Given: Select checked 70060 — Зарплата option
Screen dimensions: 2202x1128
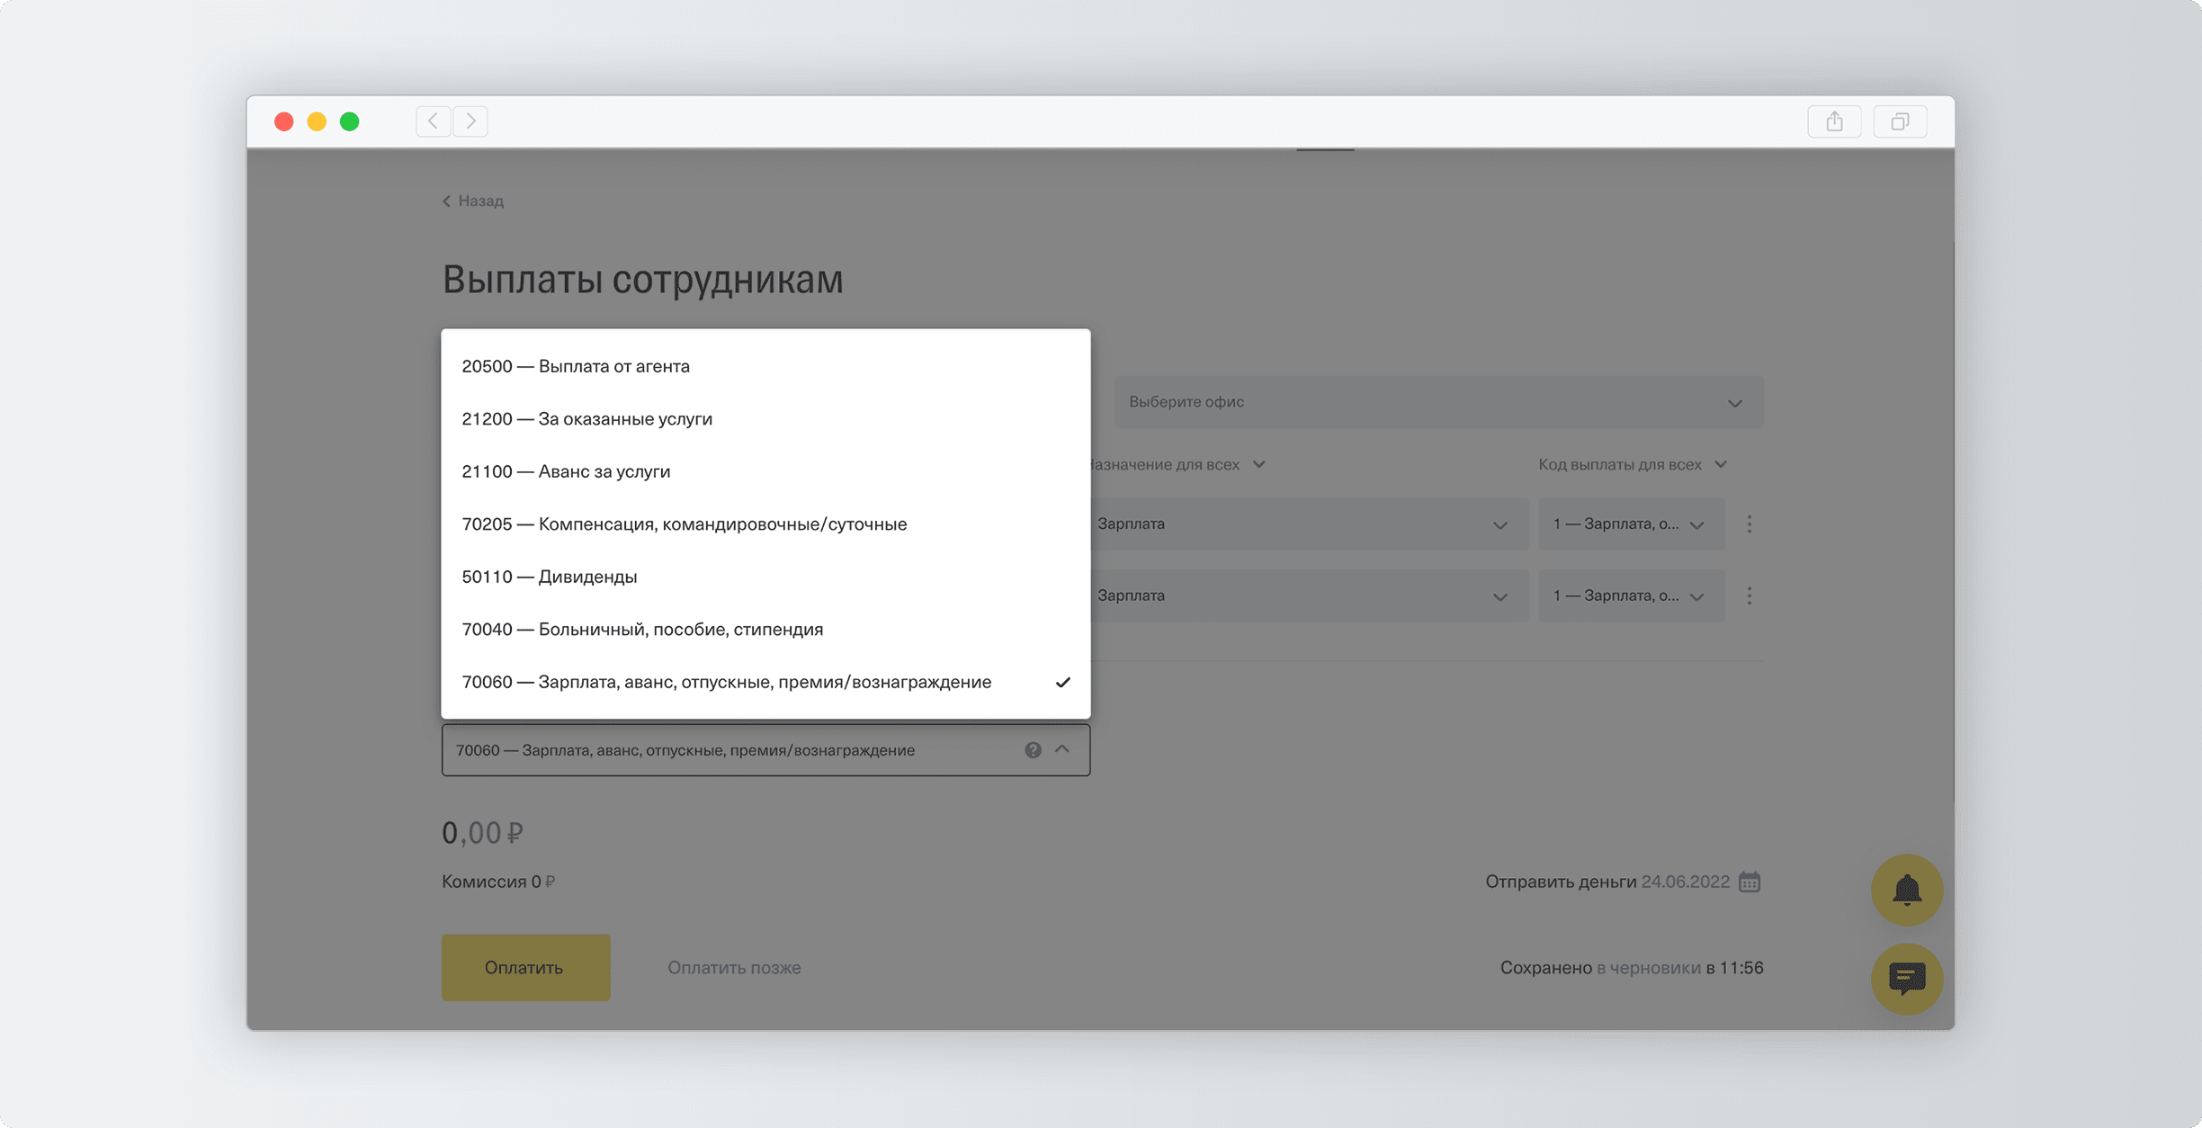Looking at the screenshot, I should pos(765,682).
